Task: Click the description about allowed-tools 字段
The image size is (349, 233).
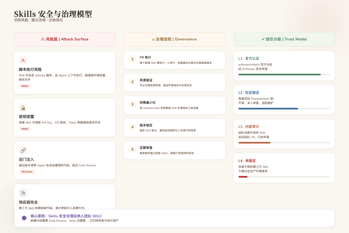Action: tap(169, 108)
